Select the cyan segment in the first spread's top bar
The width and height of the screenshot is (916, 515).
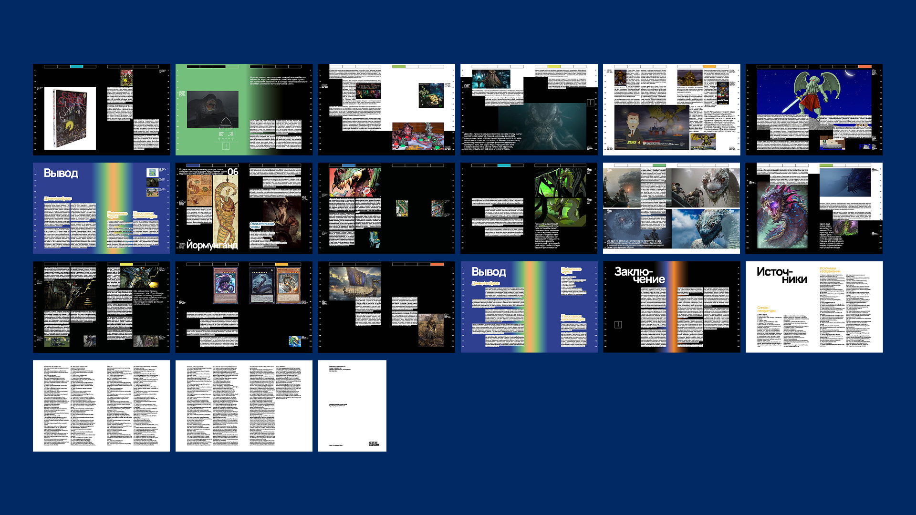coord(77,67)
